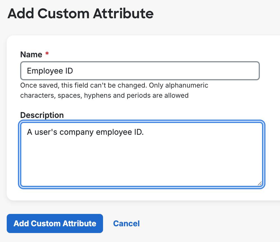280x242 pixels.
Task: Click the Description field label
Action: (x=42, y=115)
